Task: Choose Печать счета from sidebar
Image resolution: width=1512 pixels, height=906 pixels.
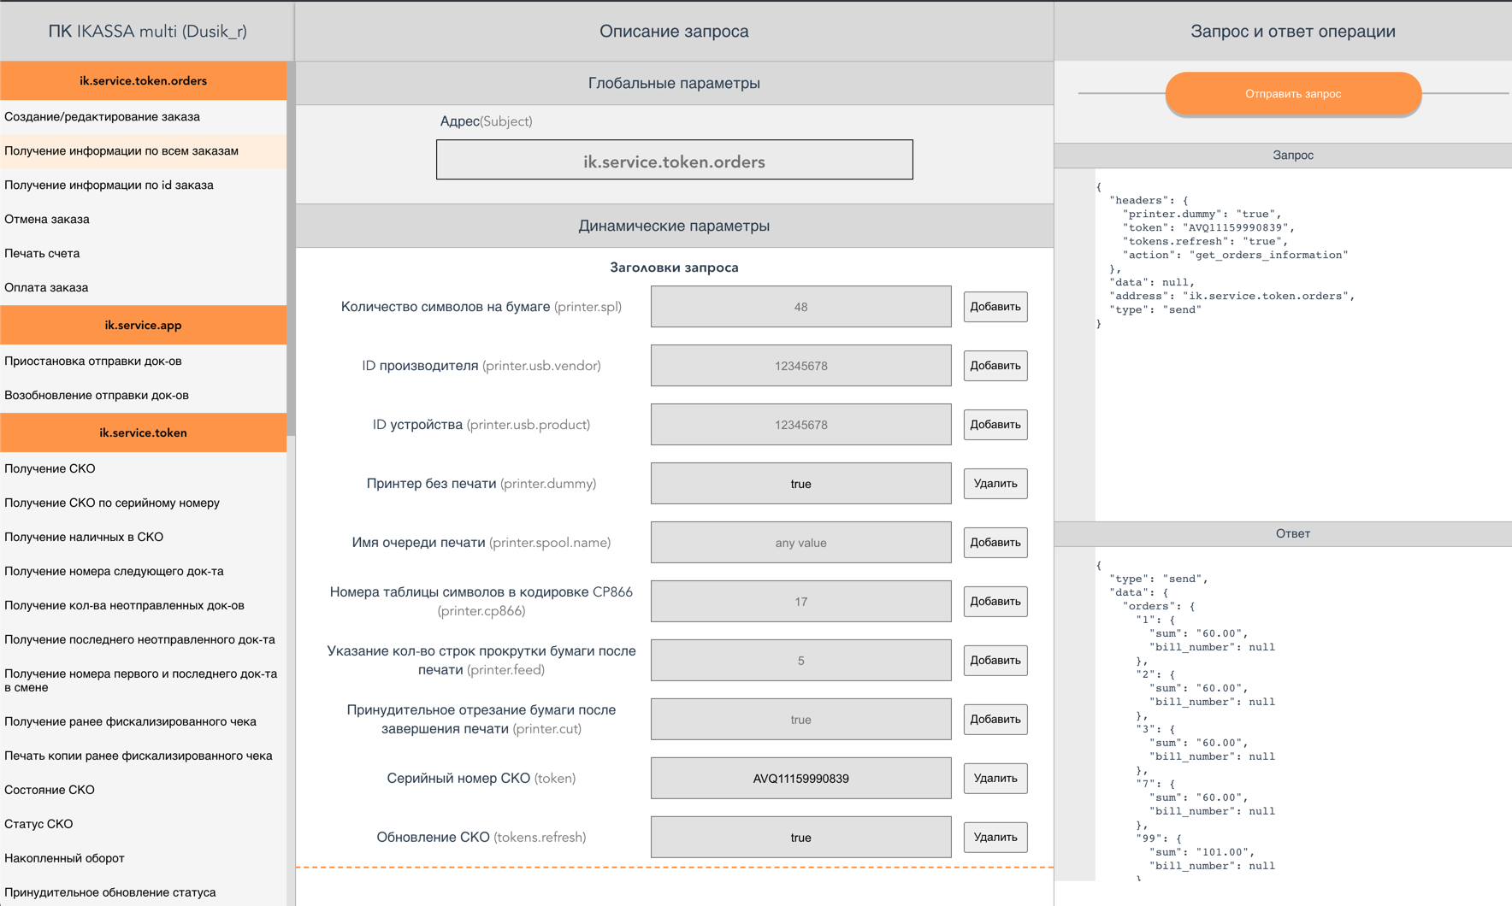Action: point(42,254)
